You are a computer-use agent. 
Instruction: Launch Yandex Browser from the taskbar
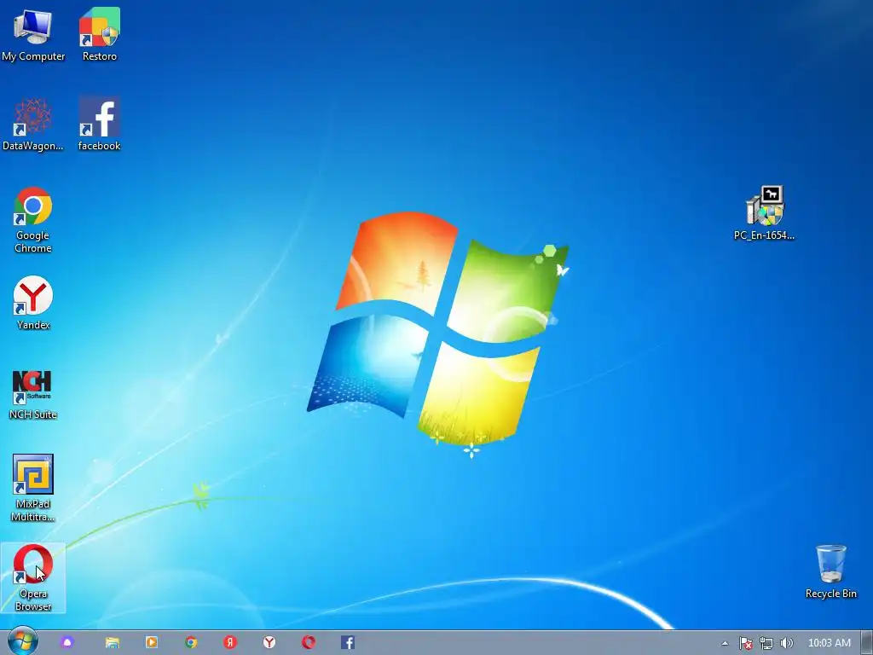pyautogui.click(x=269, y=642)
